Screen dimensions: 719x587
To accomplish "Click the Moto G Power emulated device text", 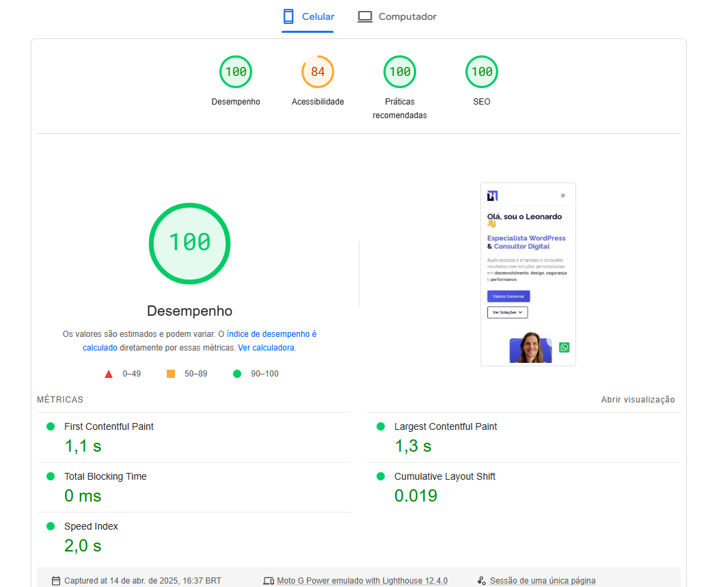I will pos(362,581).
